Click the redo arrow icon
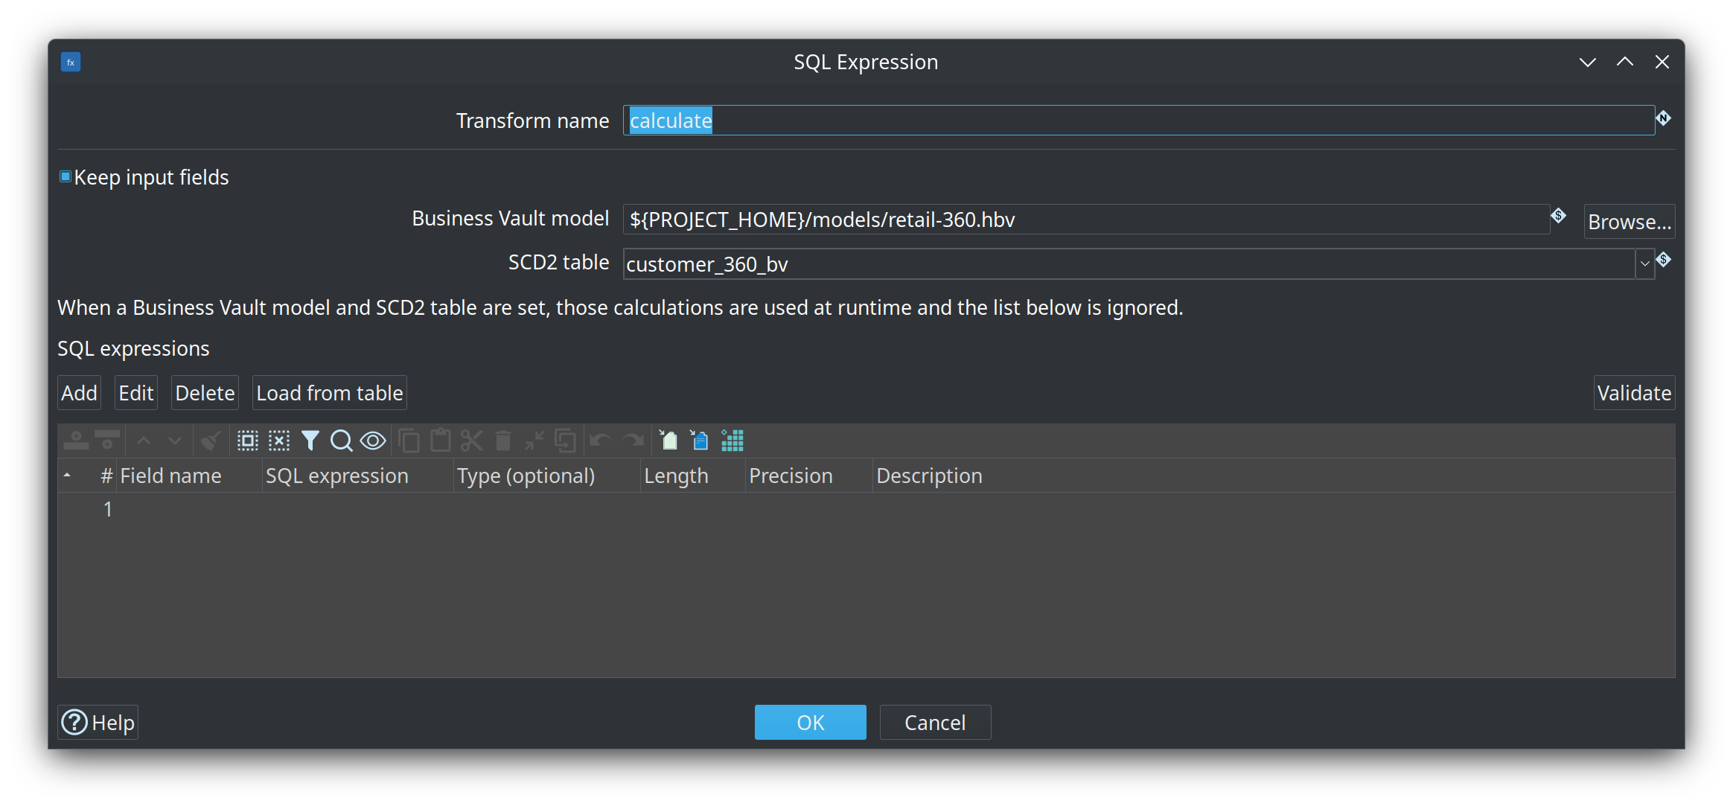Image resolution: width=1733 pixels, height=806 pixels. point(633,441)
